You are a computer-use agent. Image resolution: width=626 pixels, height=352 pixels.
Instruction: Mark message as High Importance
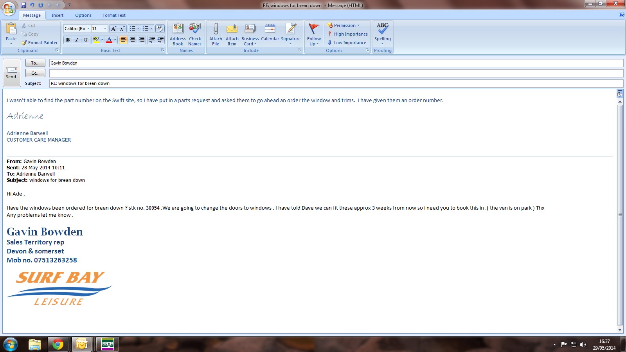point(347,34)
